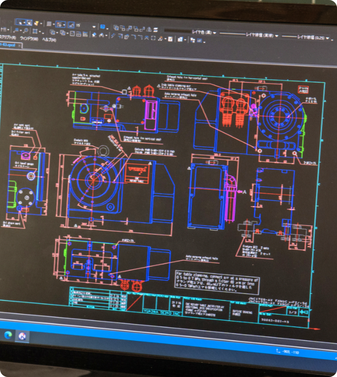This screenshot has height=377, width=337.
Task: Click the blue help question icon
Action: click(103, 27)
